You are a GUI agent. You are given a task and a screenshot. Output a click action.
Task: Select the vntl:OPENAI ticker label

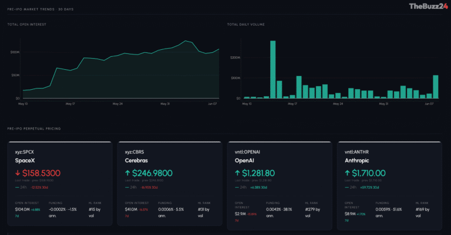click(x=247, y=152)
